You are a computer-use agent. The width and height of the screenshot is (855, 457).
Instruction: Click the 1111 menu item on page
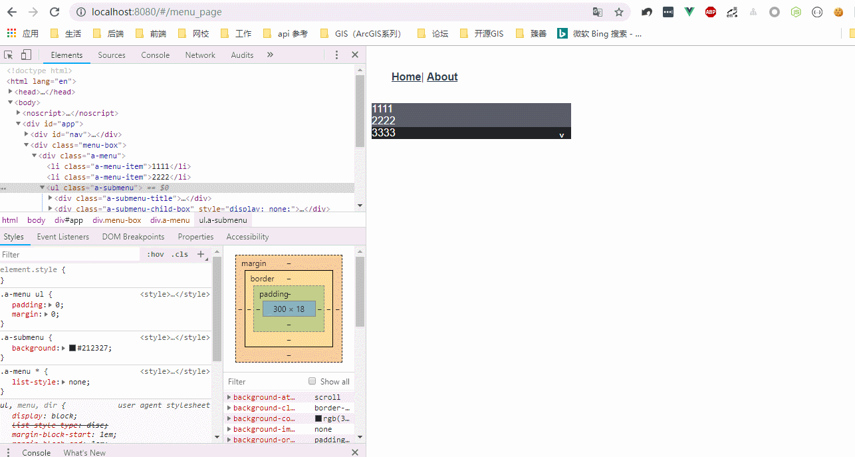point(471,109)
